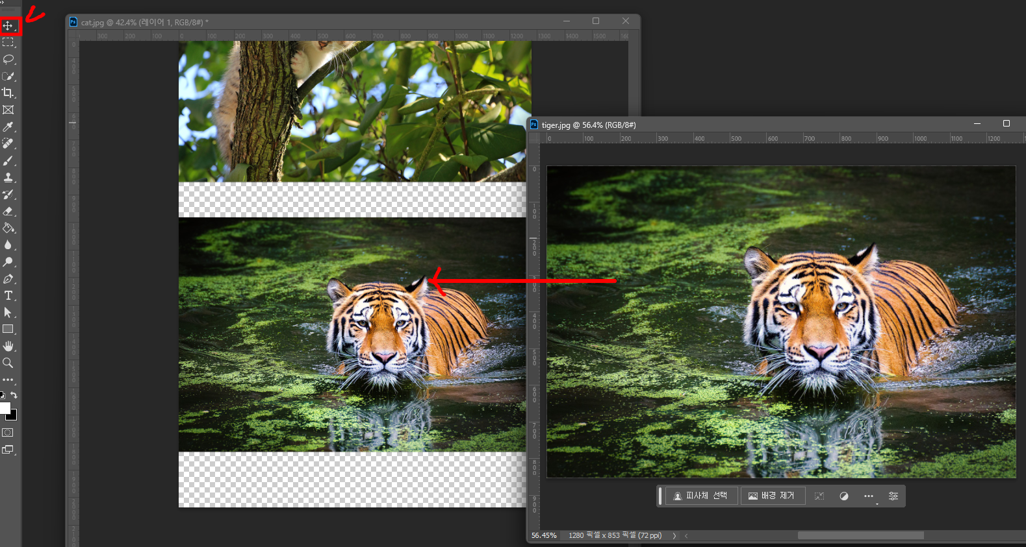Viewport: 1026px width, 547px height.
Task: Click the 56.45% zoom field in tiger window
Action: pos(544,535)
